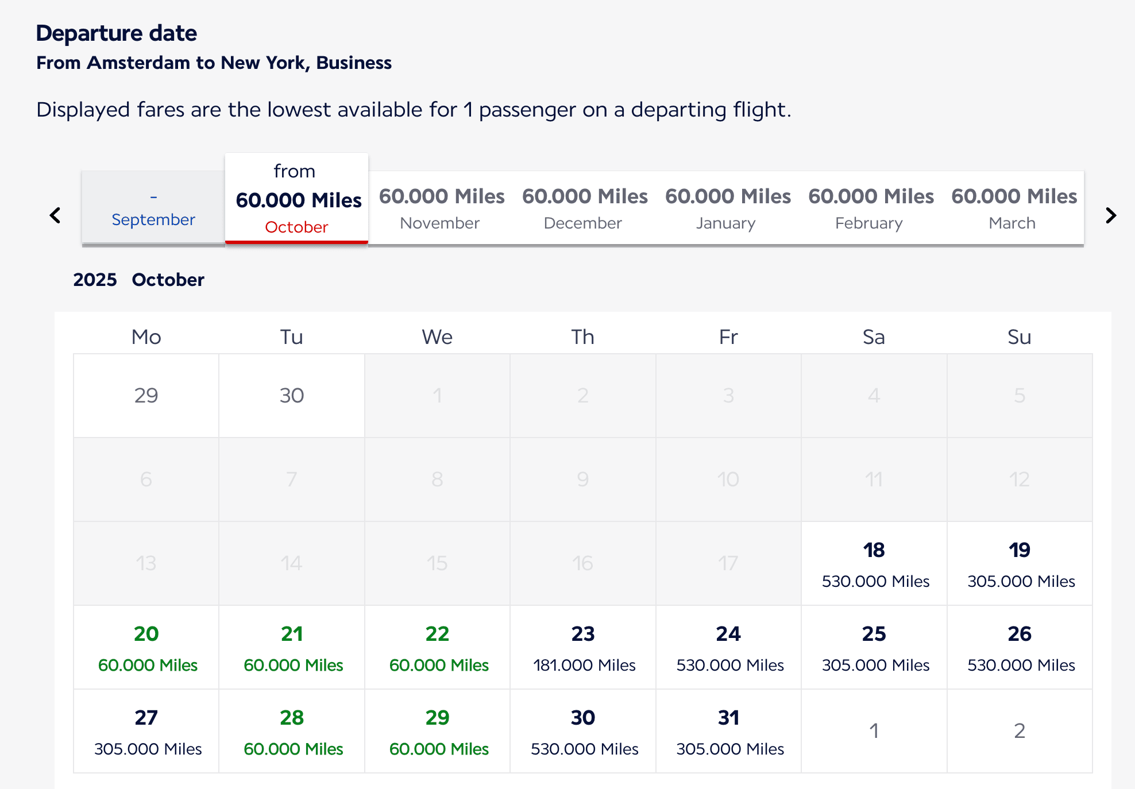
Task: Pick Wednesday October 29 departure
Action: (438, 732)
